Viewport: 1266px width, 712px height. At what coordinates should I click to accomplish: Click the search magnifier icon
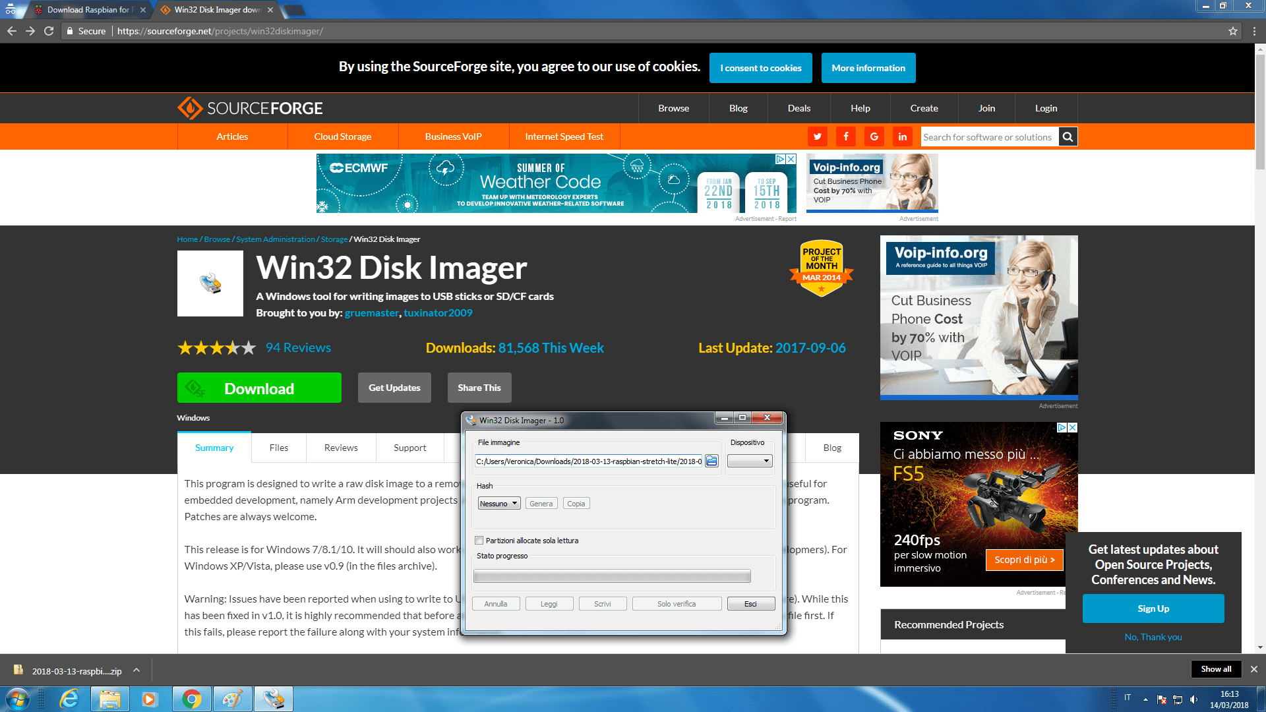click(x=1068, y=136)
